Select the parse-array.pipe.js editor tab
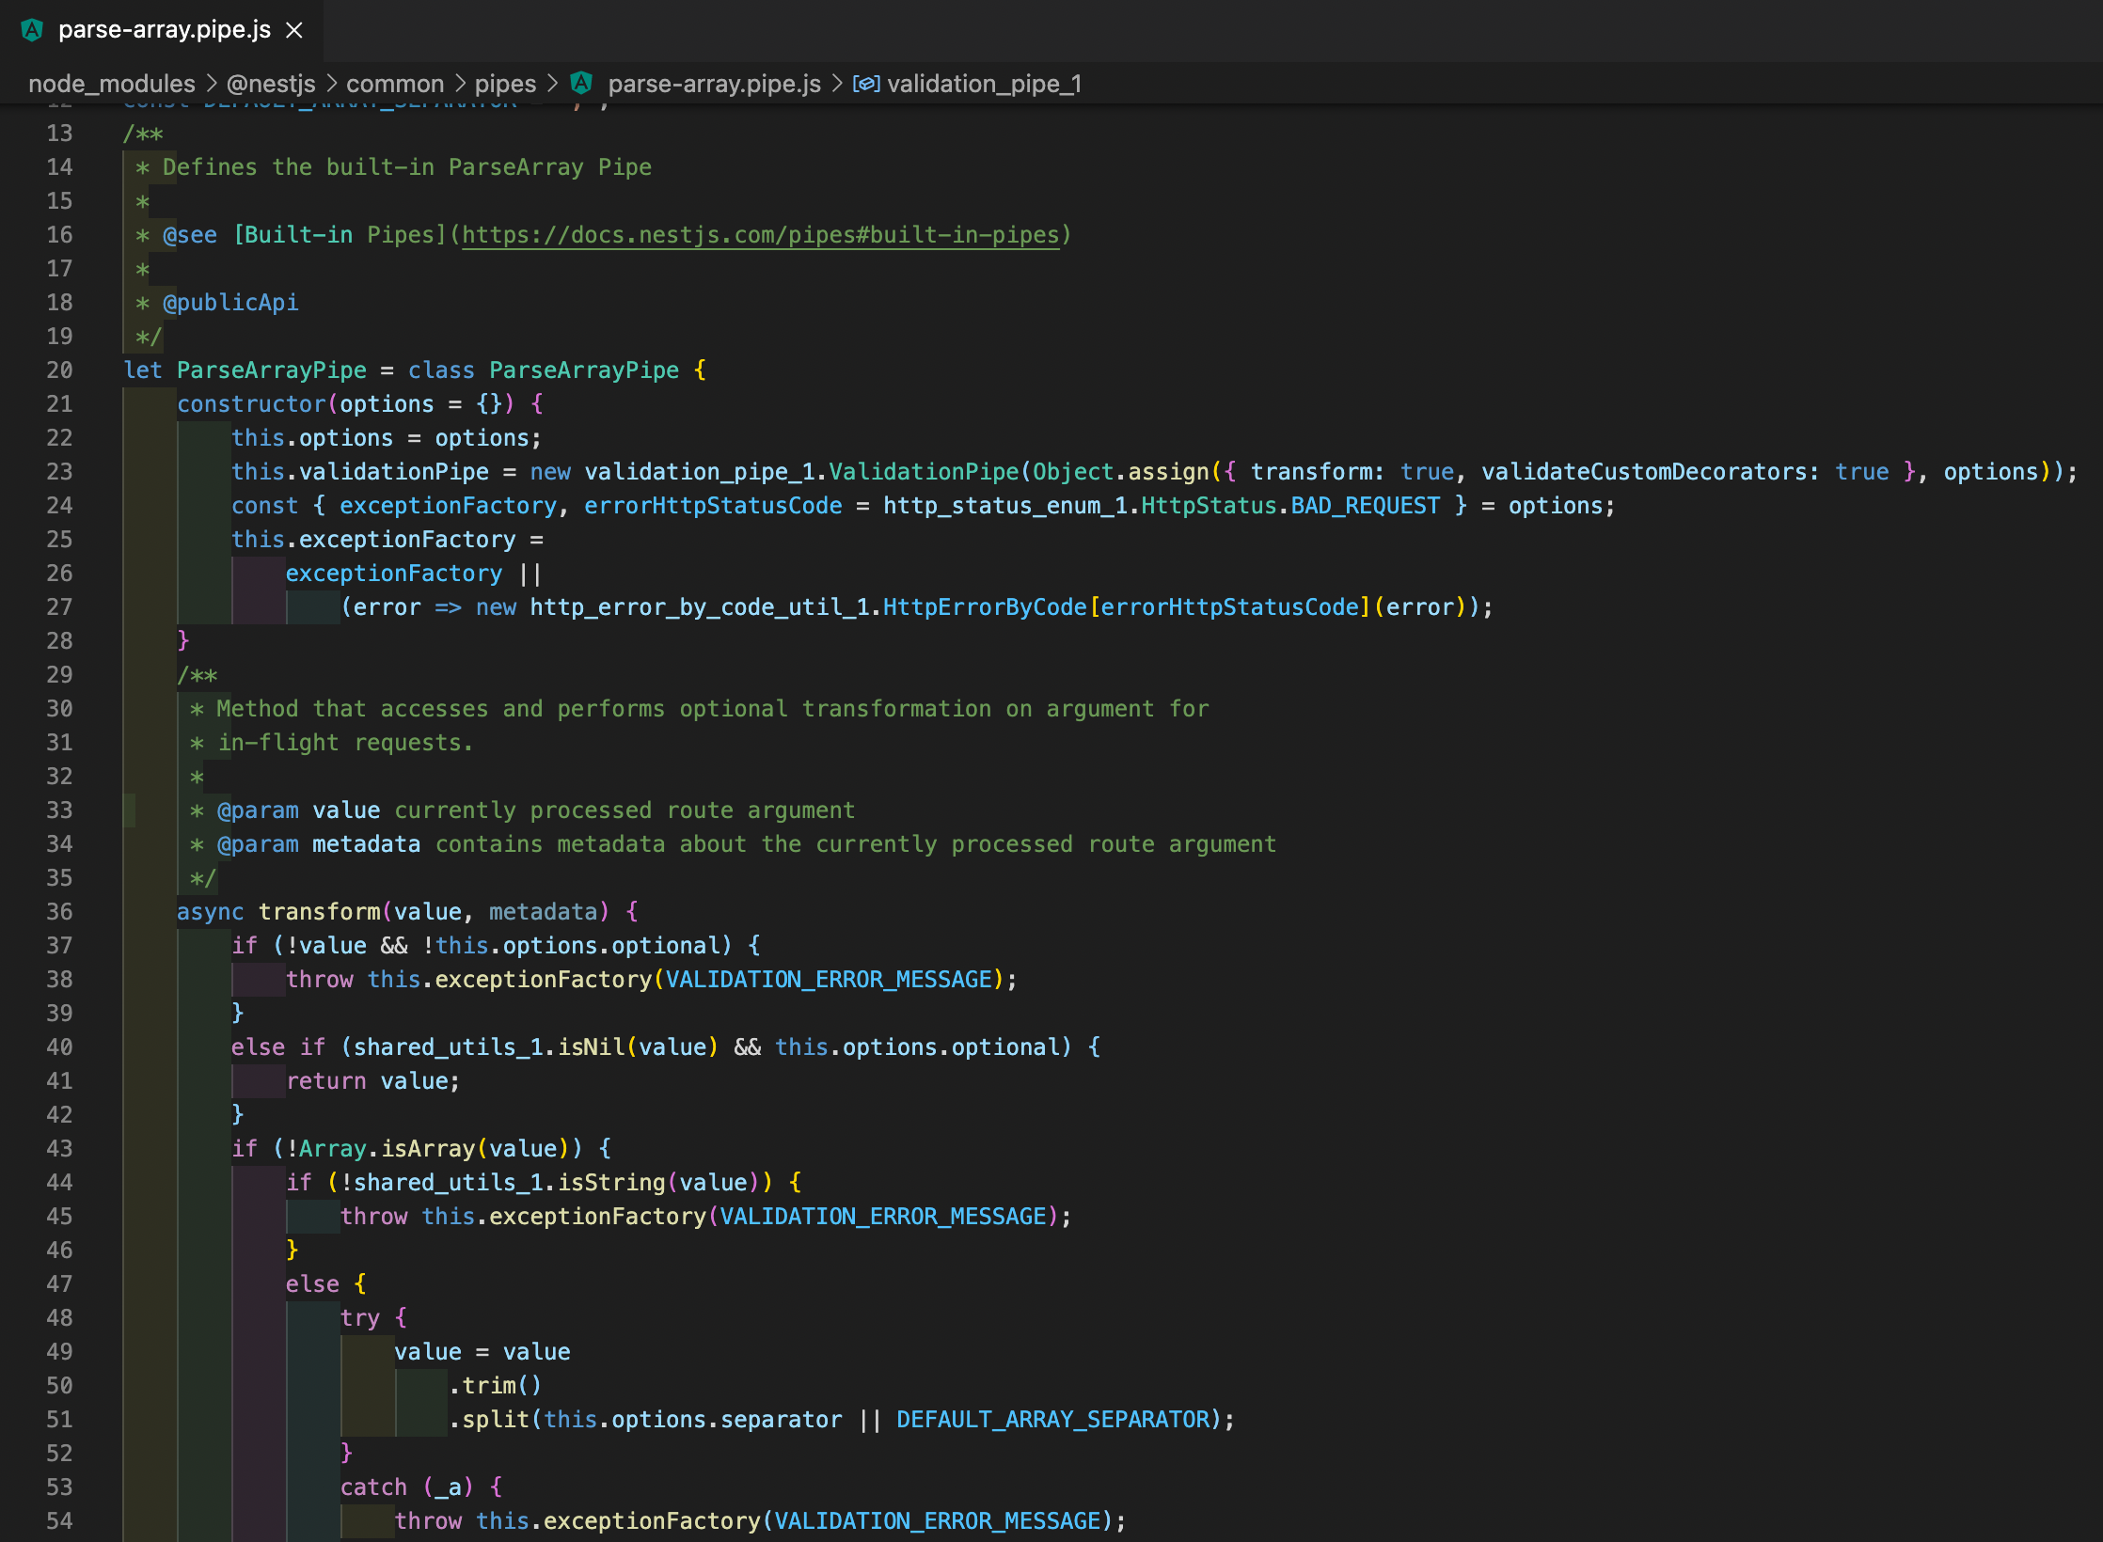This screenshot has width=2103, height=1542. coord(162,30)
